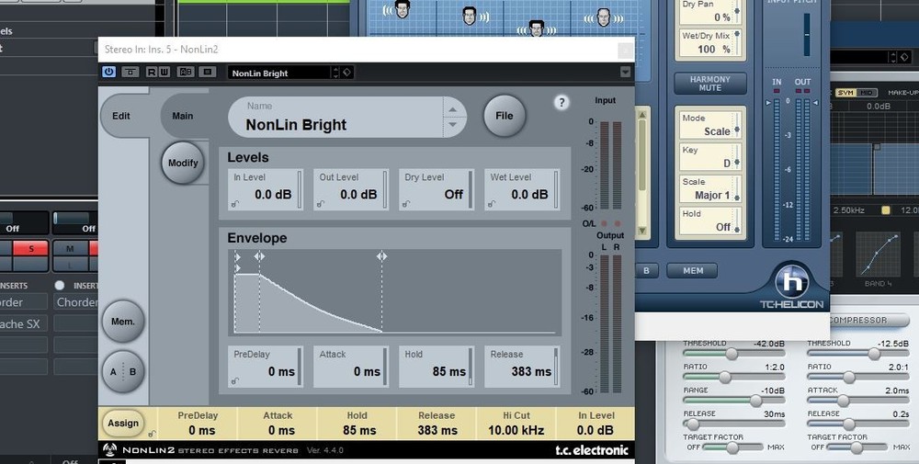Click the A/B compare icon in header
919x464 pixels.
click(185, 73)
